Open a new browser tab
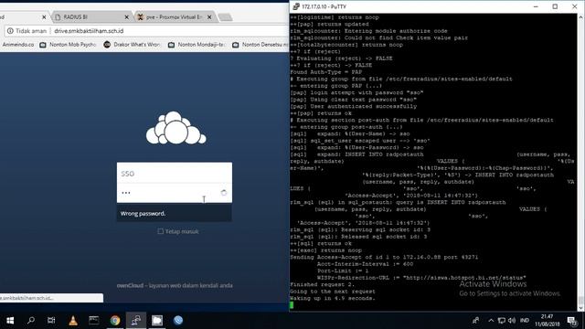The image size is (585, 329). (225, 17)
